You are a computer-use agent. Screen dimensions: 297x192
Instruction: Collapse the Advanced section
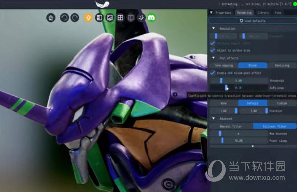(213, 118)
